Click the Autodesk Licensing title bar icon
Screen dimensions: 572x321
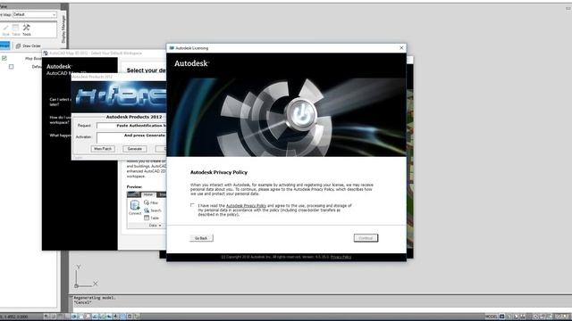click(x=172, y=47)
